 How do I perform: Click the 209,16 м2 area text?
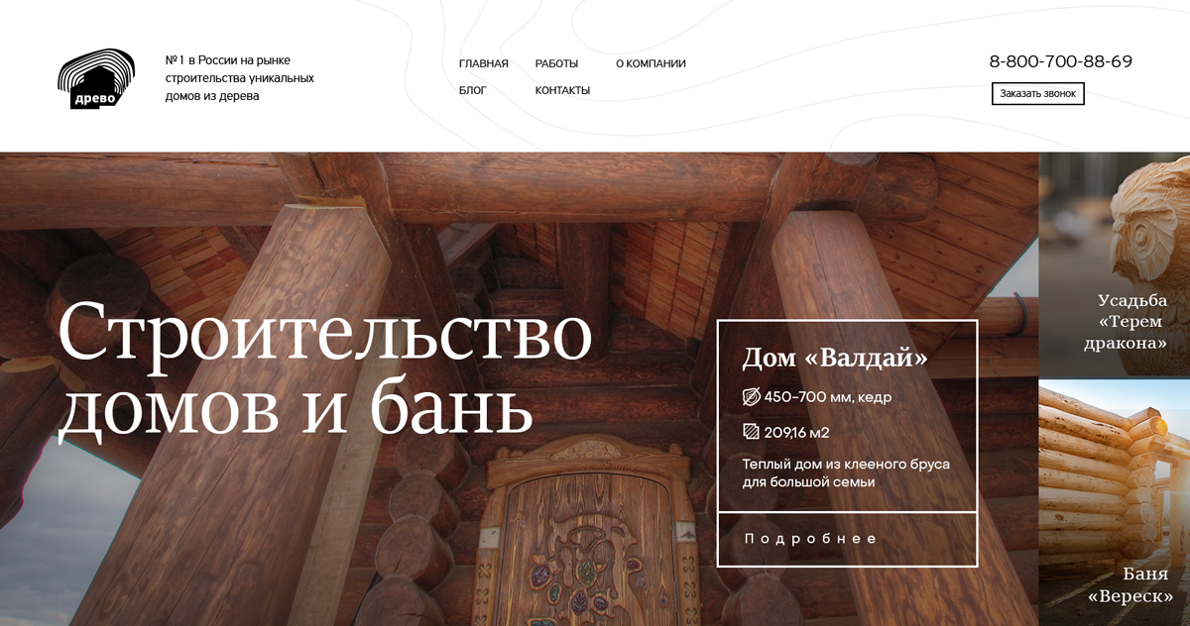796,433
